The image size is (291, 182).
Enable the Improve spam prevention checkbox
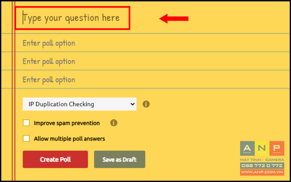pyautogui.click(x=26, y=123)
